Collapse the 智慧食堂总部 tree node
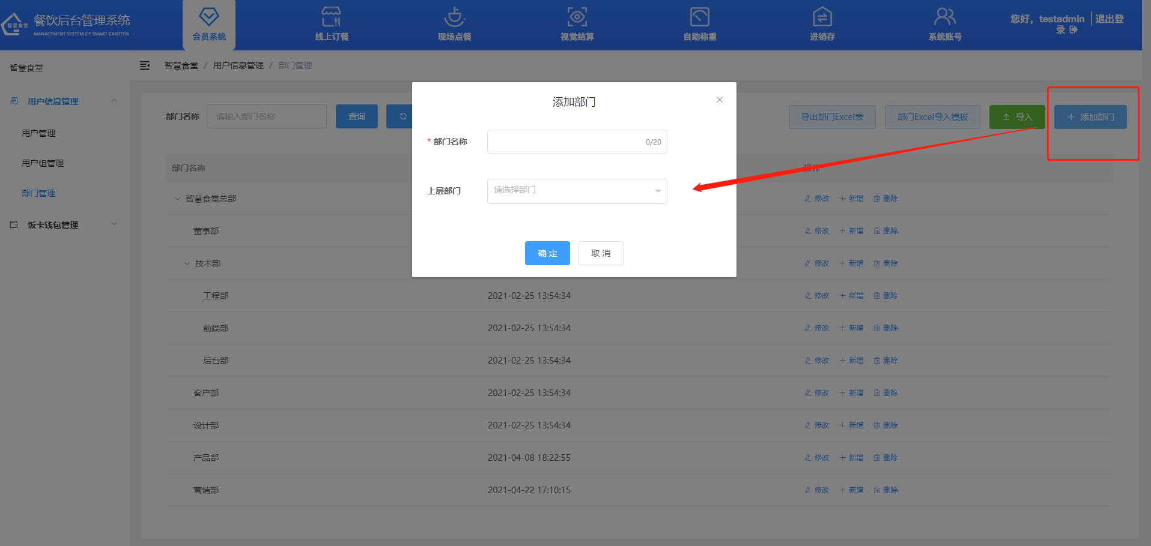The image size is (1151, 546). (177, 199)
